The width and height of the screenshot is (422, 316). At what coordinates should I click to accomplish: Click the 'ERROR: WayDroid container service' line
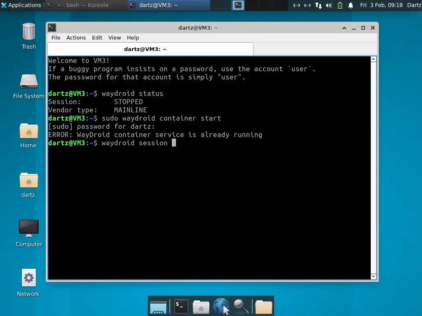click(155, 135)
